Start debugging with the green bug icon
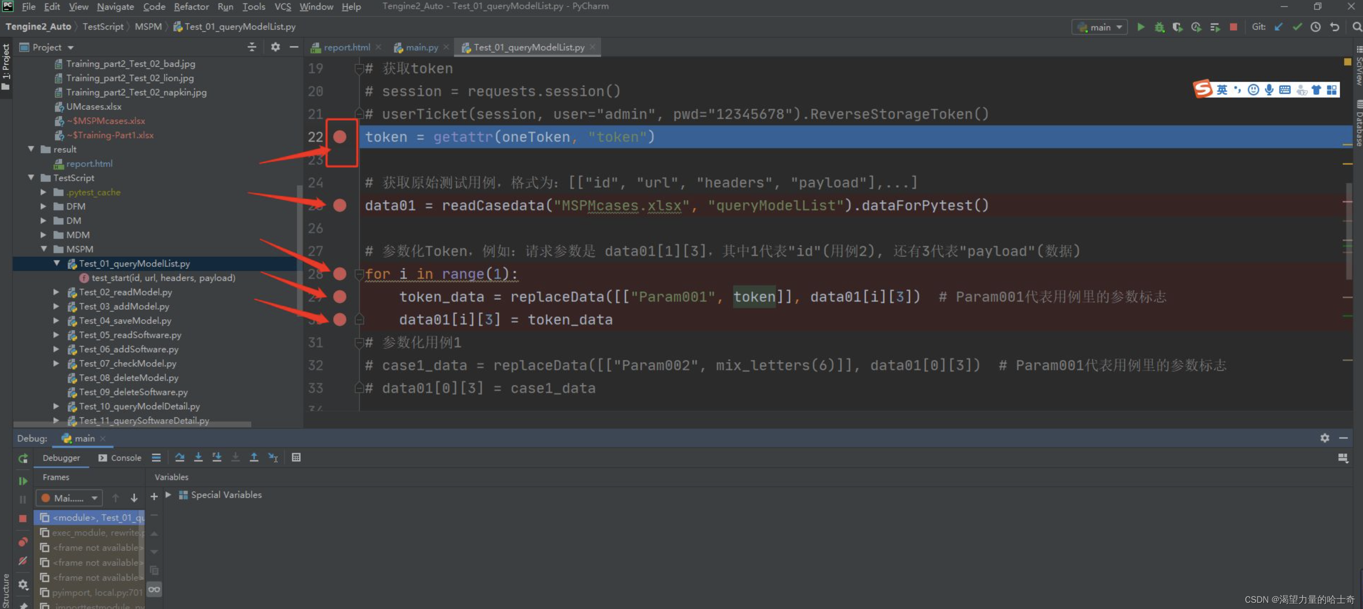This screenshot has width=1363, height=609. click(1159, 27)
